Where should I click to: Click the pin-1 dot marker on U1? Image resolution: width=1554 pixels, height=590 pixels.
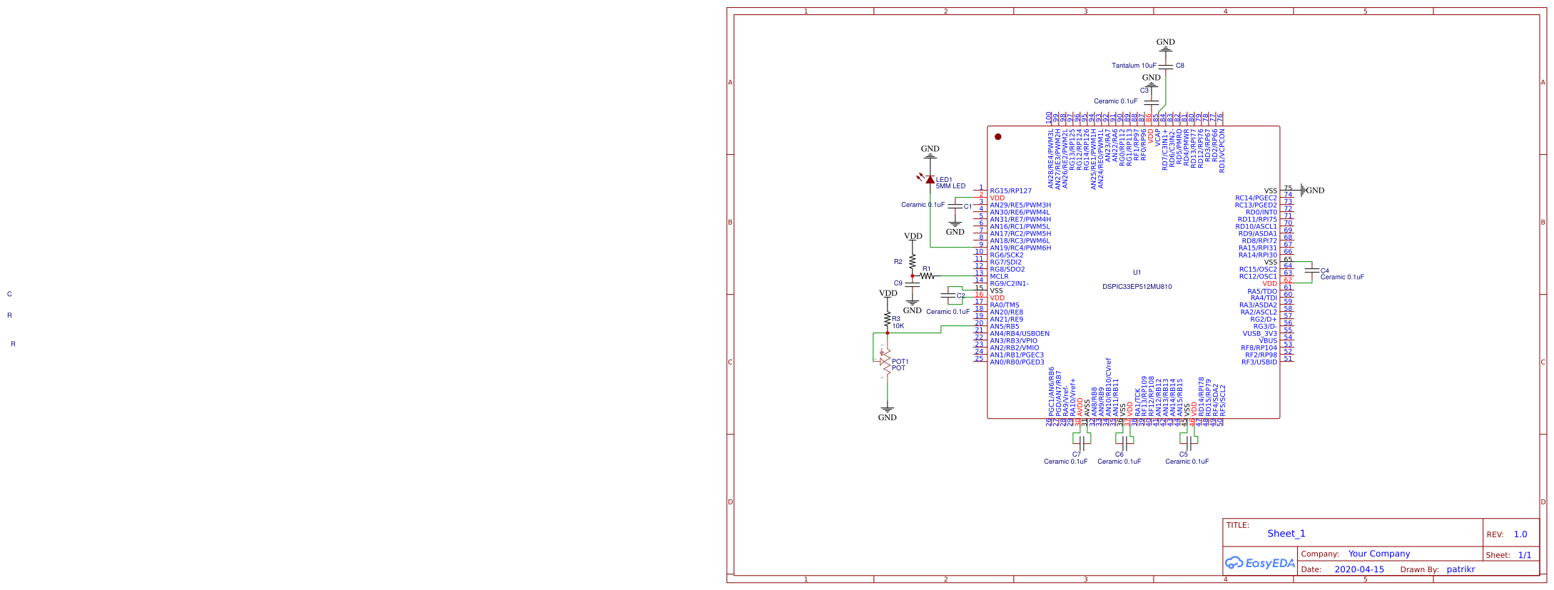coord(997,137)
